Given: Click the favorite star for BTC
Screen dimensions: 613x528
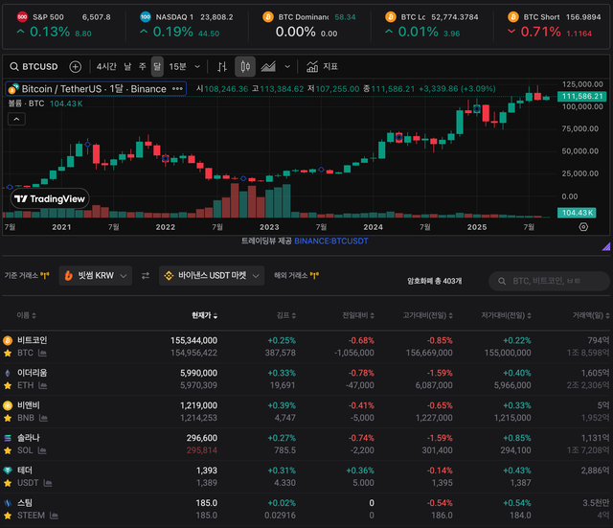Looking at the screenshot, I should tap(8, 353).
